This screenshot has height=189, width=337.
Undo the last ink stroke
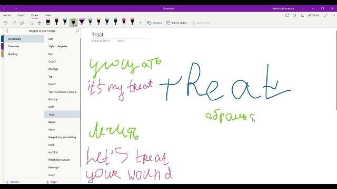(6, 23)
